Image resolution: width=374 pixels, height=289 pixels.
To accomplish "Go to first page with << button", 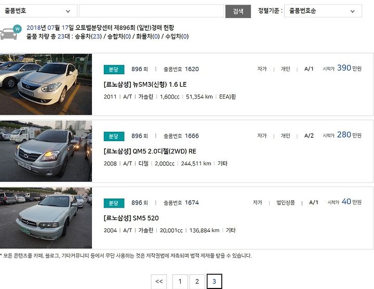I will (159, 281).
